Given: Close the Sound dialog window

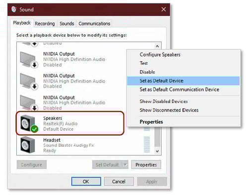Looking at the screenshot, I should 164,9.
